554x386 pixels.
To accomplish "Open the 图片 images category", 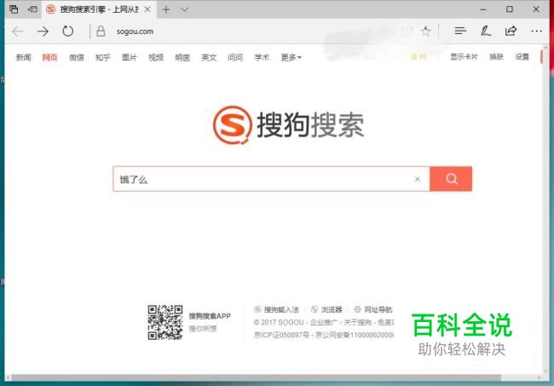I will click(130, 57).
